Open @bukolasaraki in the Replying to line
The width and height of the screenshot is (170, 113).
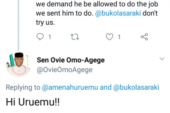tap(136, 88)
